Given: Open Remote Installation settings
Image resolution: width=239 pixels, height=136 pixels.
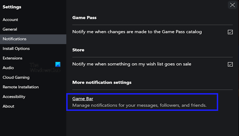Looking at the screenshot, I should [x=21, y=87].
